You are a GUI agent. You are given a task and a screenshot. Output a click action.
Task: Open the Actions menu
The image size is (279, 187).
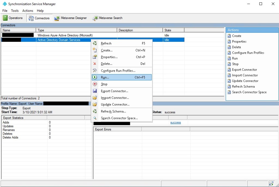coord(28,11)
